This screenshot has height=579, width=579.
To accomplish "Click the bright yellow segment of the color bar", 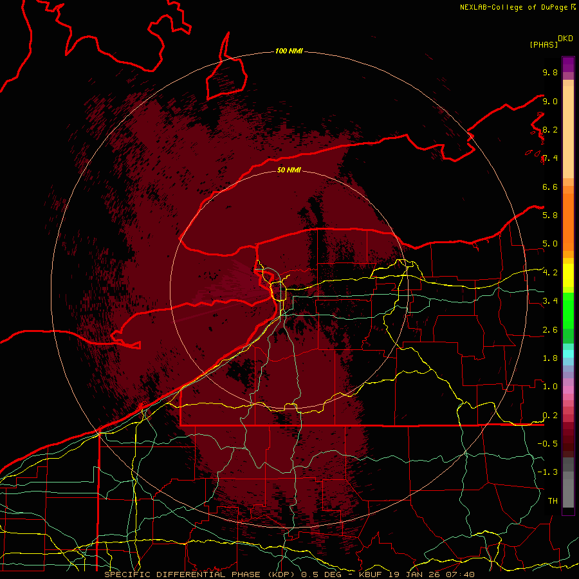I will (x=568, y=275).
